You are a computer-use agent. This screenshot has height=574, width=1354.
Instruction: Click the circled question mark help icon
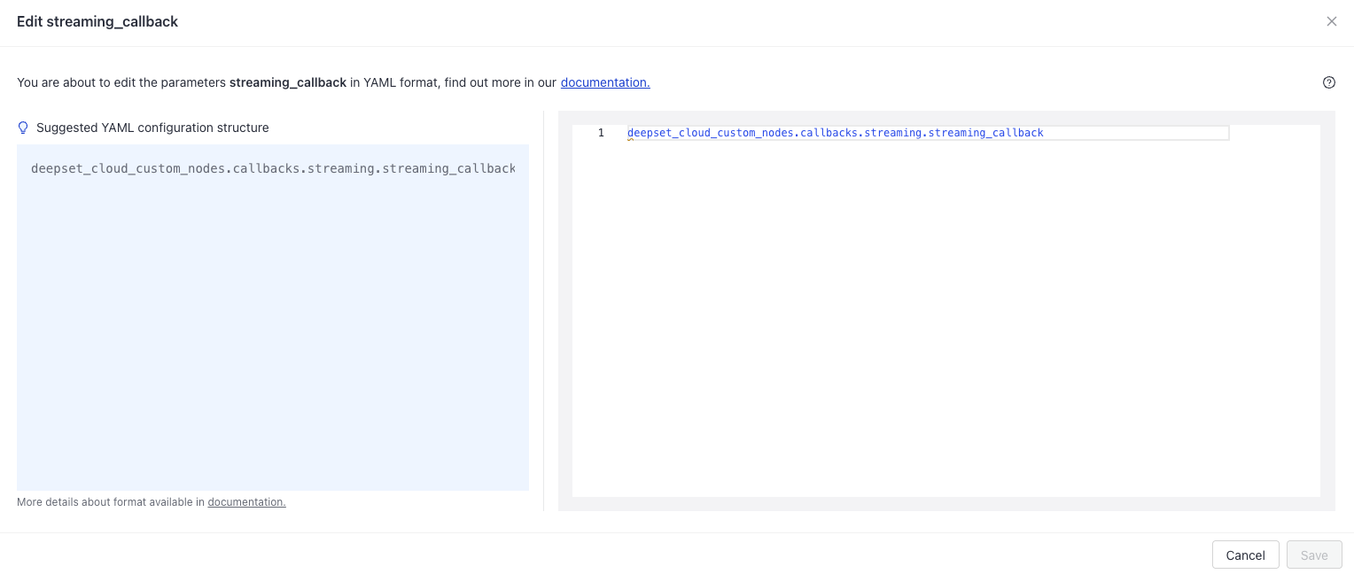pos(1329,82)
